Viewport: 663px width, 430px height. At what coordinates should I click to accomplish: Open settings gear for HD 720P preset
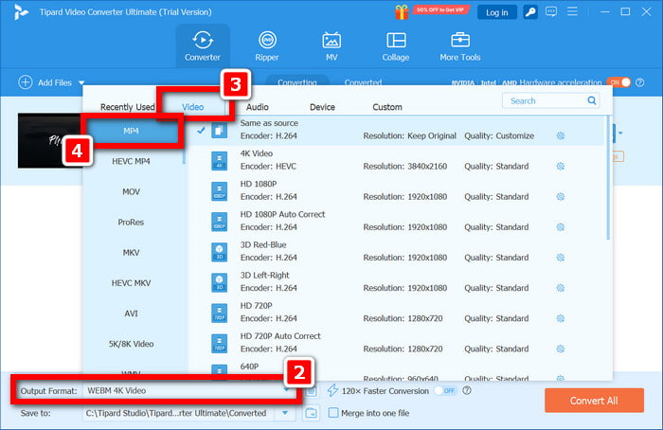coord(561,318)
